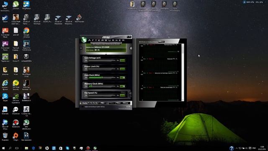Click the Fan Speed value box

[122, 95]
